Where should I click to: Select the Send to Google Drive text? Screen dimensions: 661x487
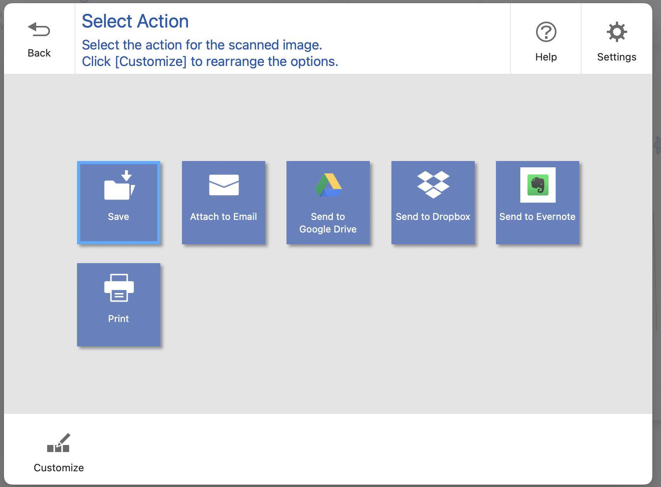328,223
